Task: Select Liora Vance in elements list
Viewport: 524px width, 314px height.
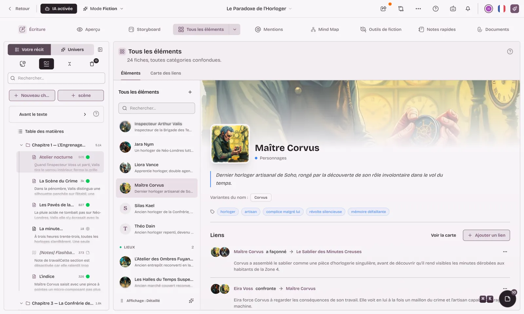Action: point(157,168)
